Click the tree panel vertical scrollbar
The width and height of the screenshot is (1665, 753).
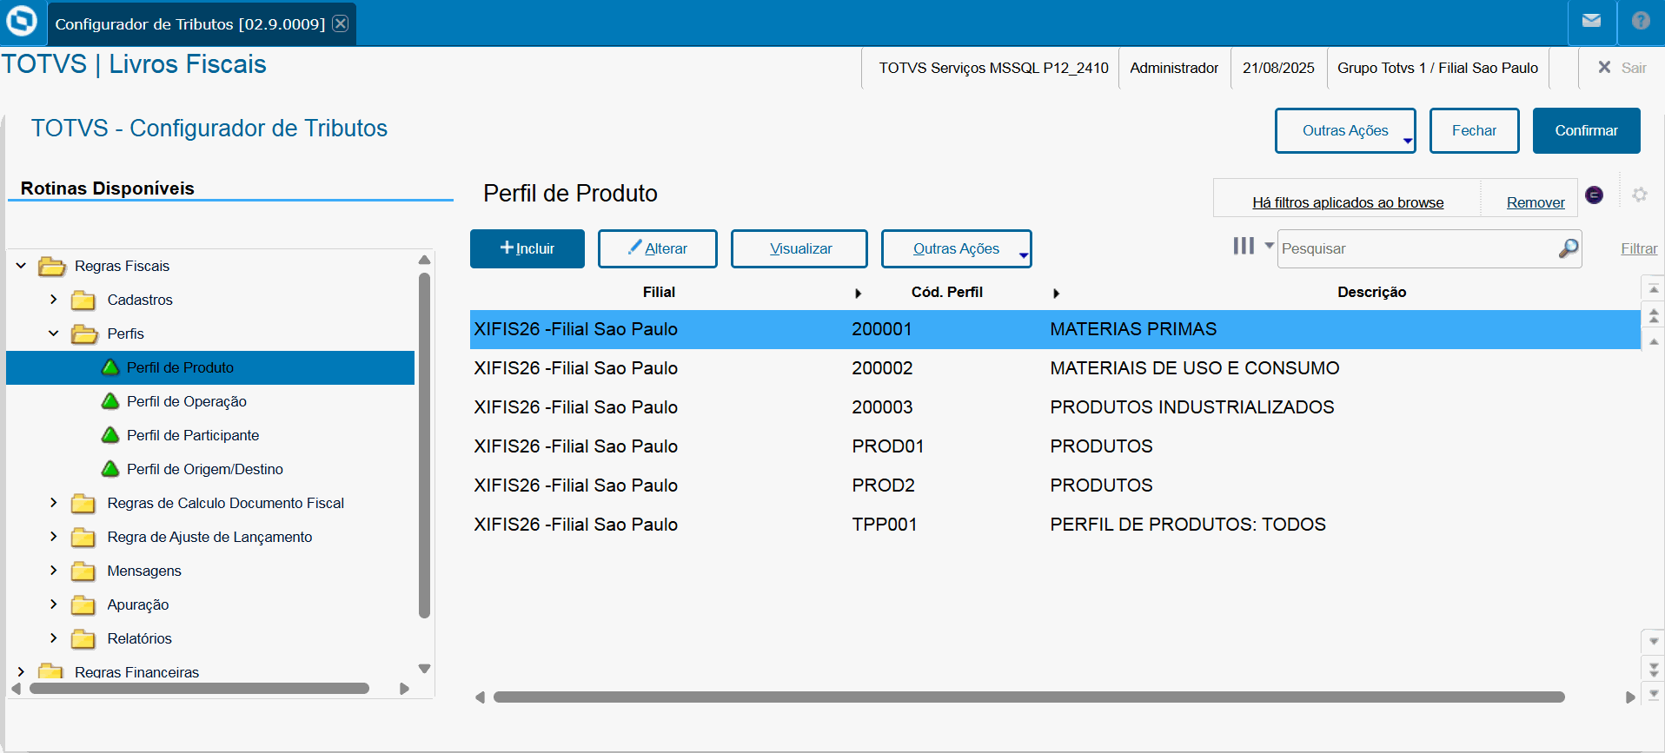coord(424,445)
